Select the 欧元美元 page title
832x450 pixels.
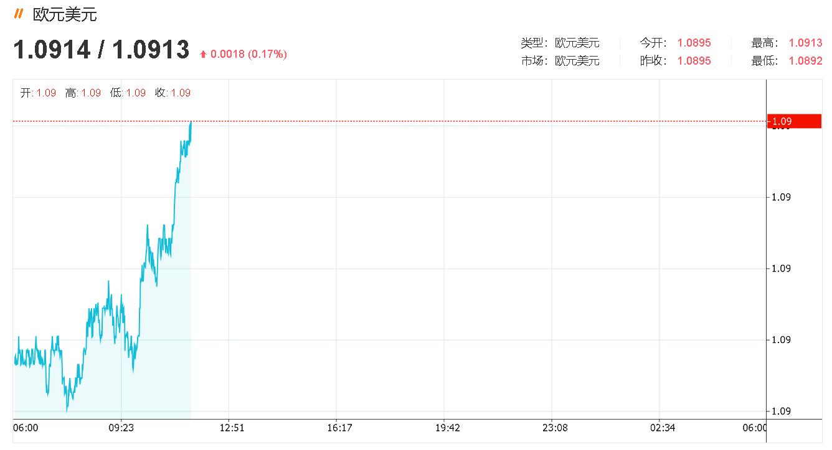tap(65, 14)
